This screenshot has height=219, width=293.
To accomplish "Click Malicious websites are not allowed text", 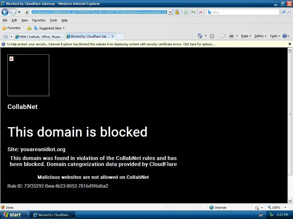I will pyautogui.click(x=93, y=177).
